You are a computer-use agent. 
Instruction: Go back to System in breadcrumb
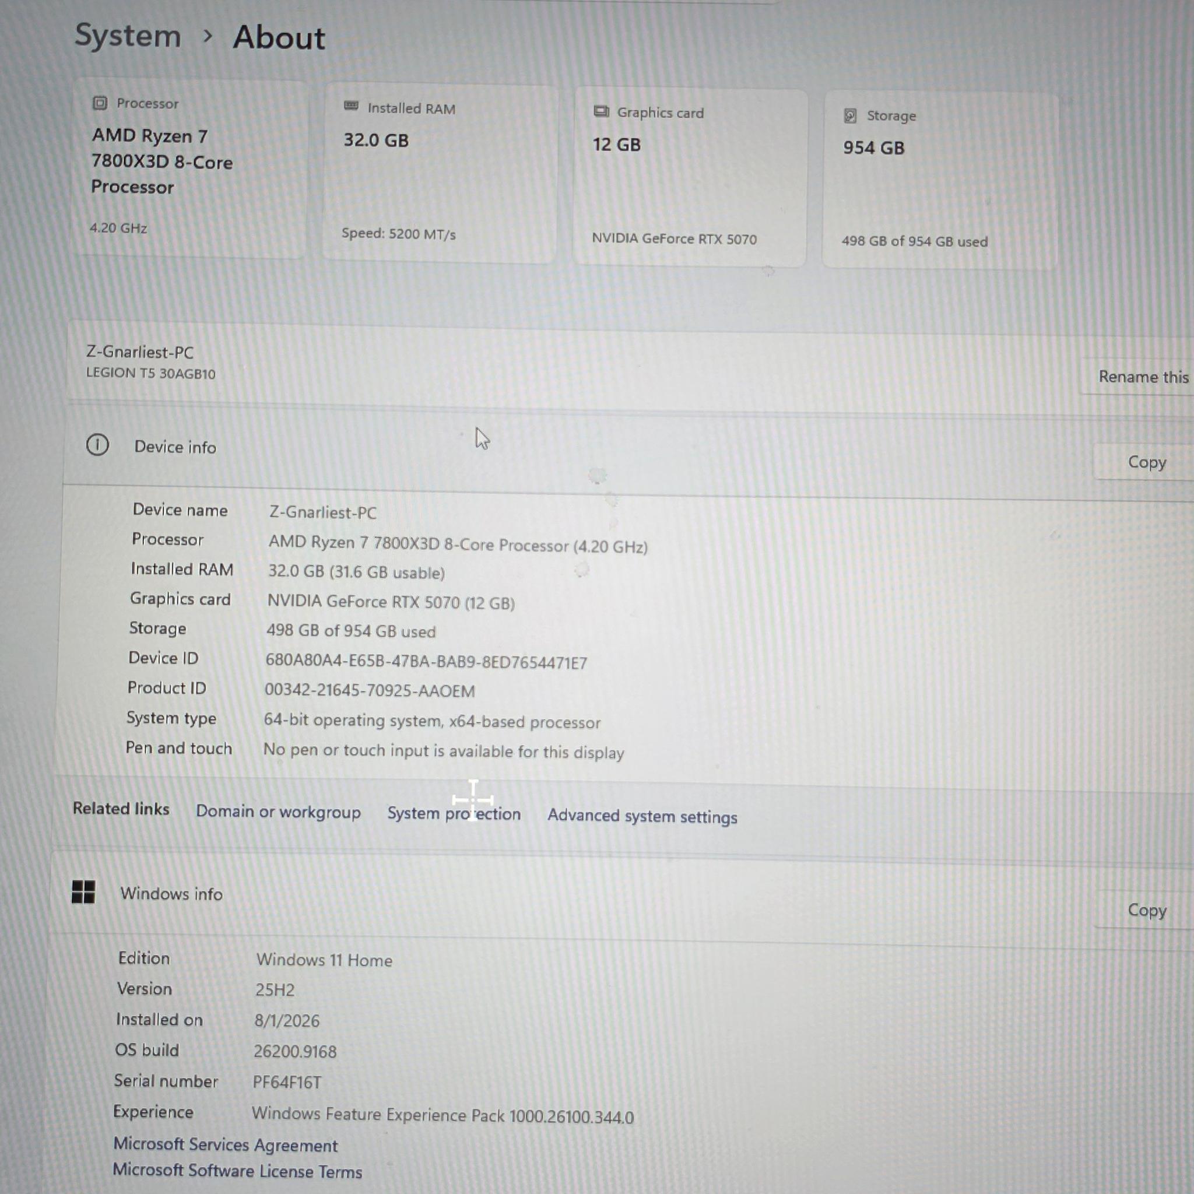tap(128, 36)
